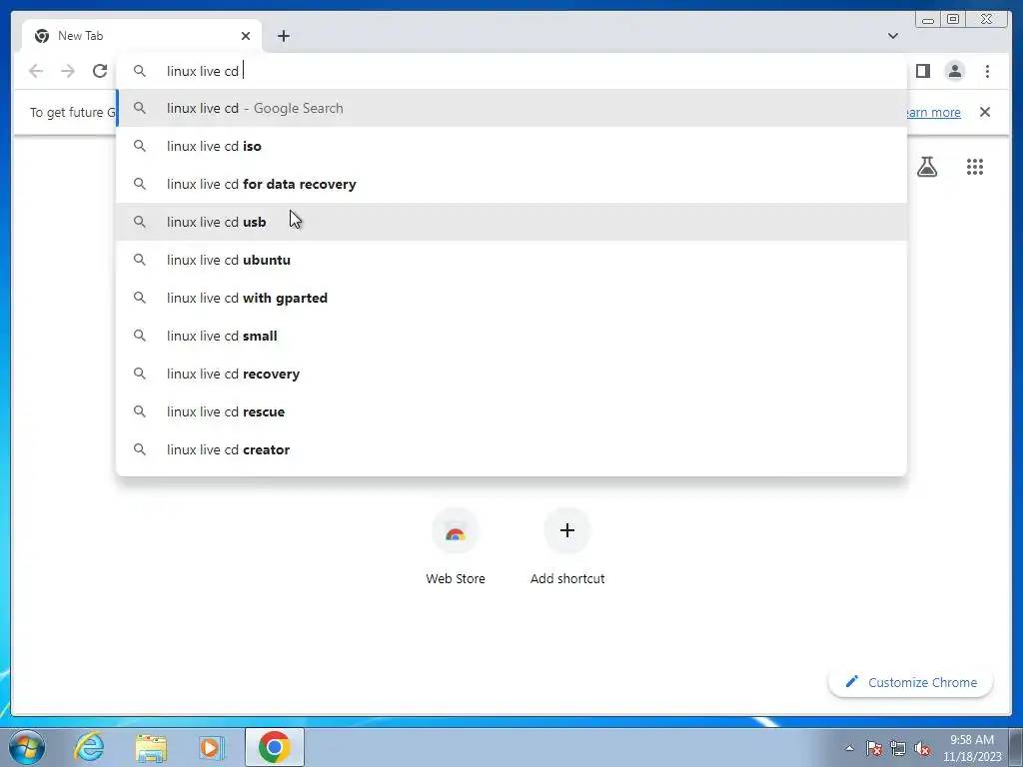Select 'linux live cd creator' suggestion
1023x767 pixels.
pyautogui.click(x=511, y=449)
